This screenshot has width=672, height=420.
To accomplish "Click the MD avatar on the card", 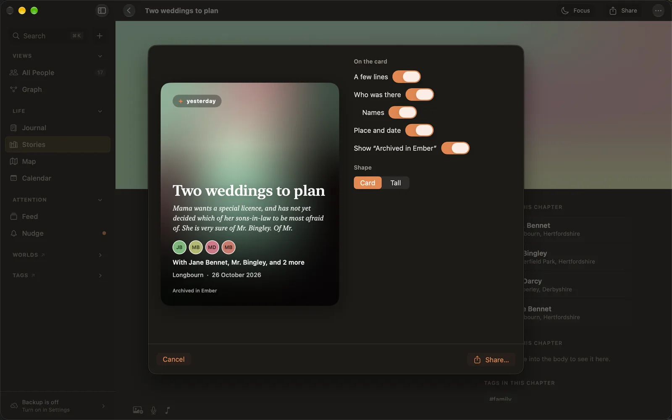I will click(212, 247).
